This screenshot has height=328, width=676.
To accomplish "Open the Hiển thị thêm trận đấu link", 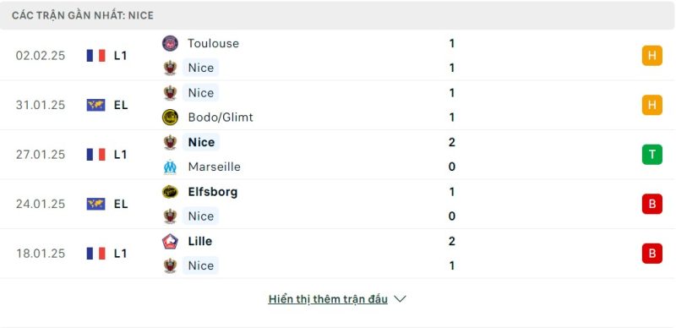I will [x=328, y=299].
